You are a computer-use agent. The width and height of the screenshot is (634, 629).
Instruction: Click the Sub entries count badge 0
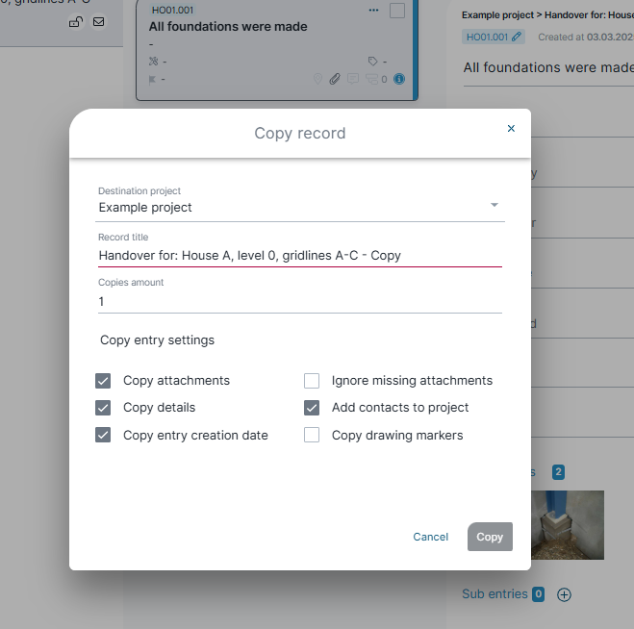(538, 594)
